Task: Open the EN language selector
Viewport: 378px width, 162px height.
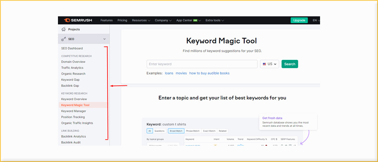Action: click(316, 21)
